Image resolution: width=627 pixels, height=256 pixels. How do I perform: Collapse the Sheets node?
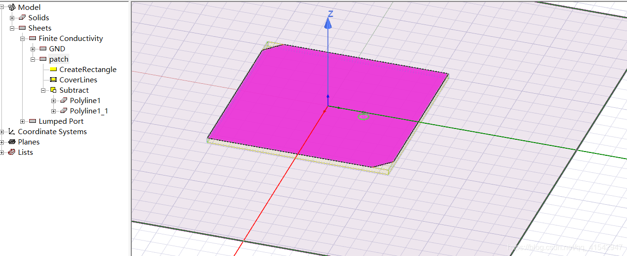pyautogui.click(x=12, y=28)
